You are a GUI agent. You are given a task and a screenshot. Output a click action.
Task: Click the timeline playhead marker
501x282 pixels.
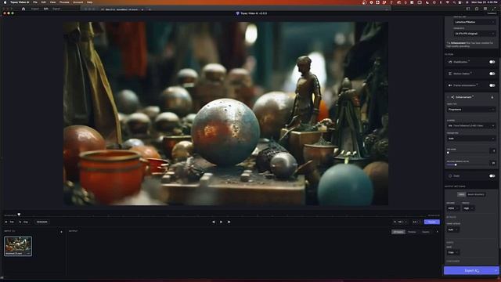19,215
